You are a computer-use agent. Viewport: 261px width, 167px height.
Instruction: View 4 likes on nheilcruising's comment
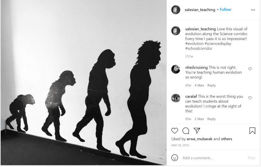(199, 85)
